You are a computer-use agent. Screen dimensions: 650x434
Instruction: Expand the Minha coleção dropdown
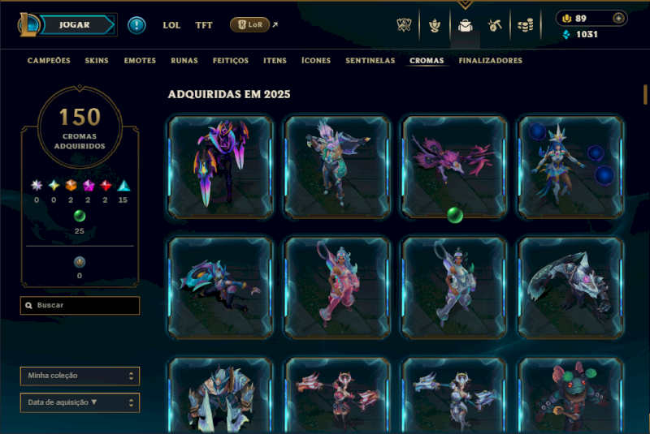click(x=80, y=376)
